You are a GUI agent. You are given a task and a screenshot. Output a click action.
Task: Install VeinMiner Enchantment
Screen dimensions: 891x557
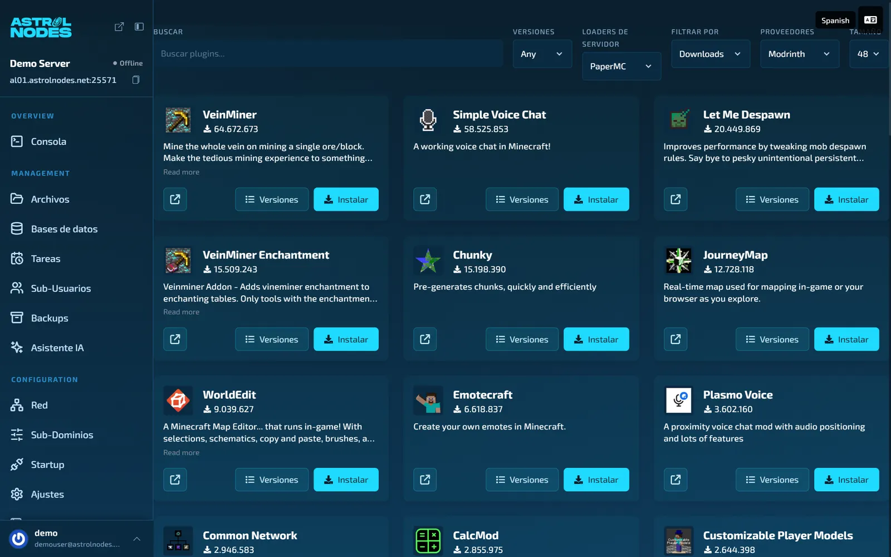346,339
